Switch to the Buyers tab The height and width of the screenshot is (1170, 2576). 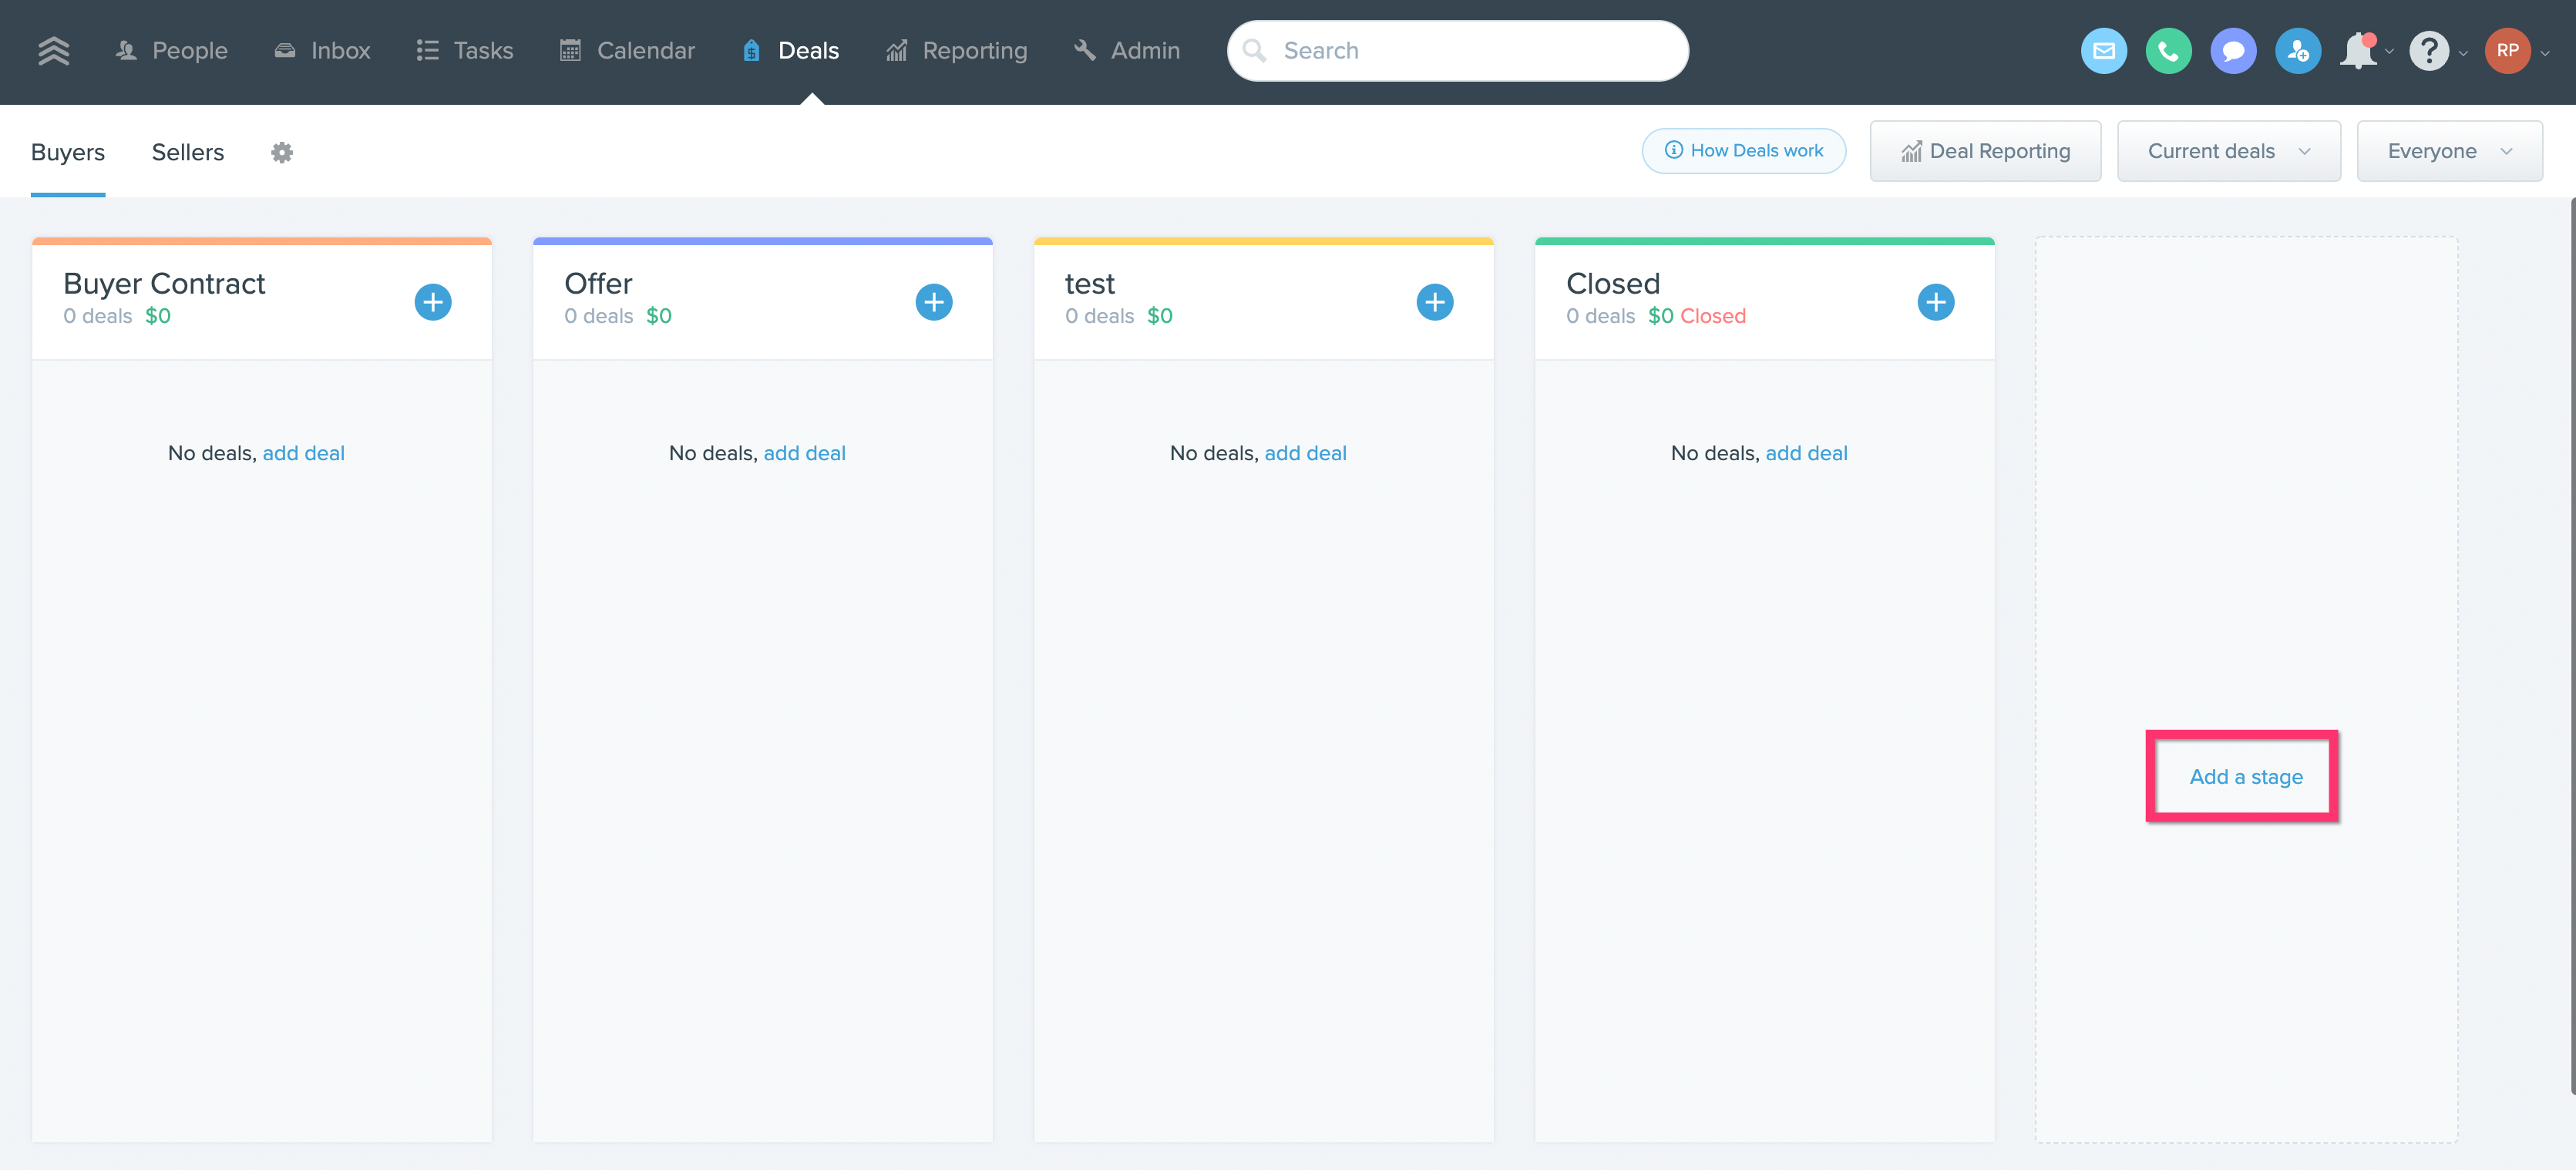pos(68,152)
